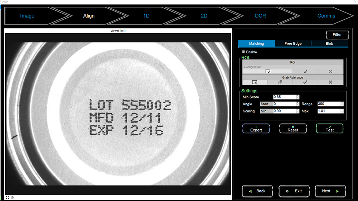Switch to the Blob tab
This screenshot has width=358, height=201.
[329, 44]
